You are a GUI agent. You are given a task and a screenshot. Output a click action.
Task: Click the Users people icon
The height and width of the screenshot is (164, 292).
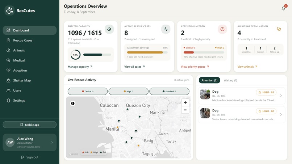click(x=8, y=91)
